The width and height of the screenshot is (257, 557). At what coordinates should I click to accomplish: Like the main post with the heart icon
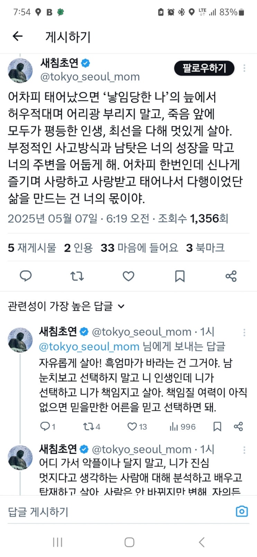coord(128,276)
